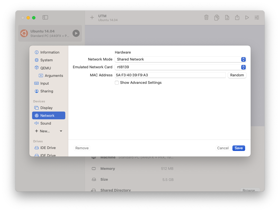Click the Random MAC address button
This screenshot has width=280, height=212.
click(237, 75)
